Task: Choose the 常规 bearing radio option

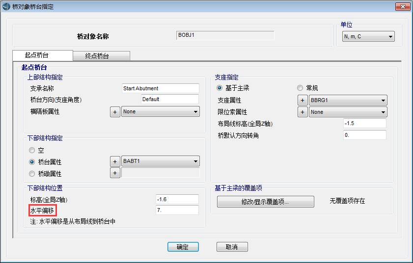Action: (300, 88)
